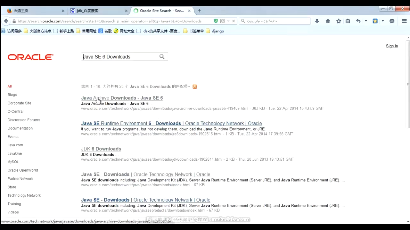Click the orange RSS feed icon
This screenshot has width=410, height=230.
click(x=195, y=87)
